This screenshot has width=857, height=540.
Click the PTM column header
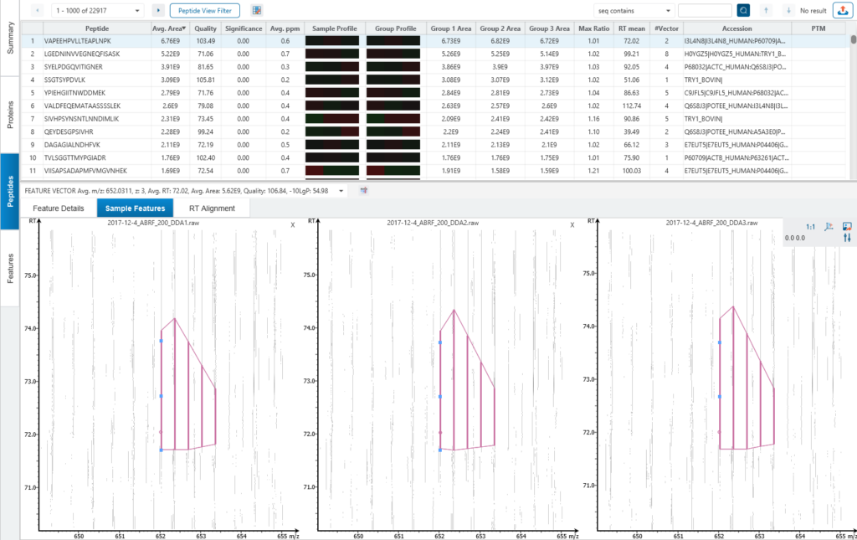tap(819, 28)
